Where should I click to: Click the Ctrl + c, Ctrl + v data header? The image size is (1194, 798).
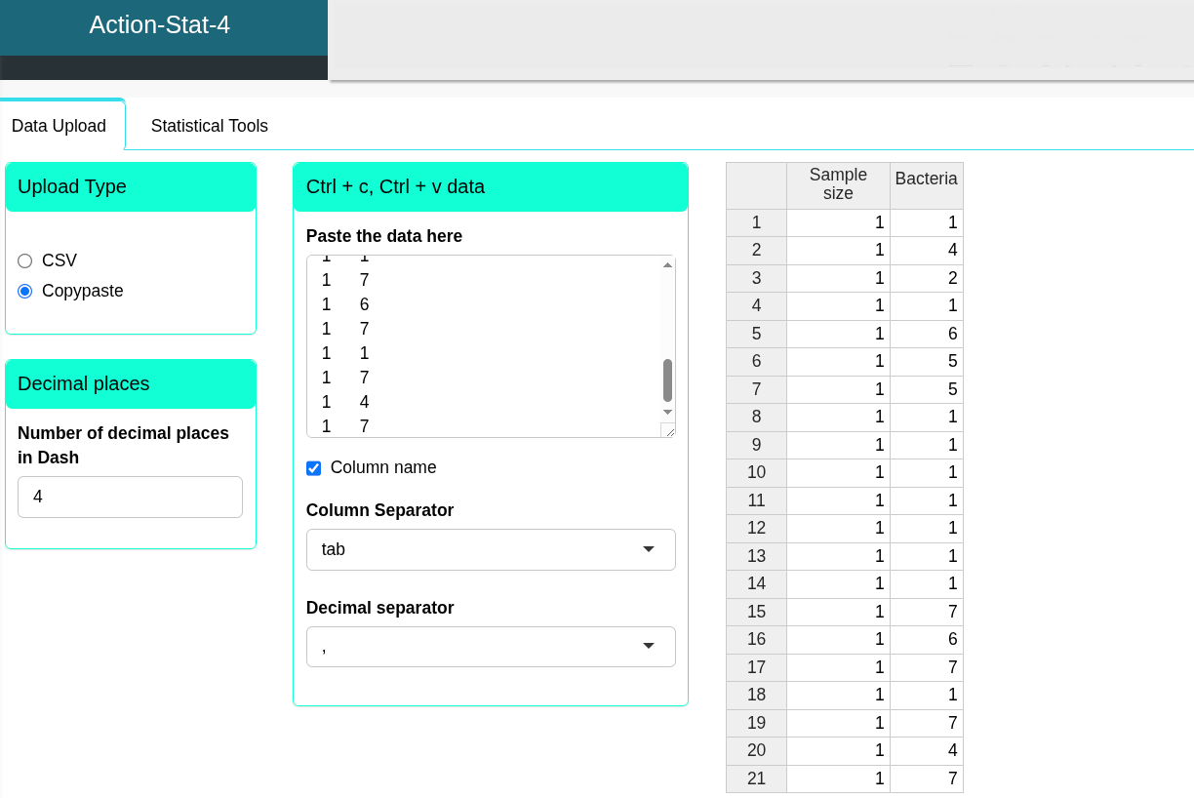click(491, 186)
